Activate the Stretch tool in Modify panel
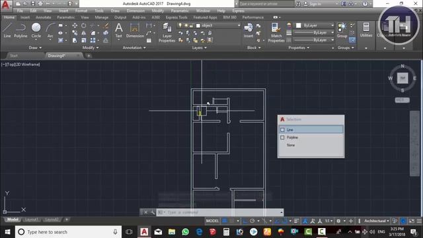 tap(75, 40)
